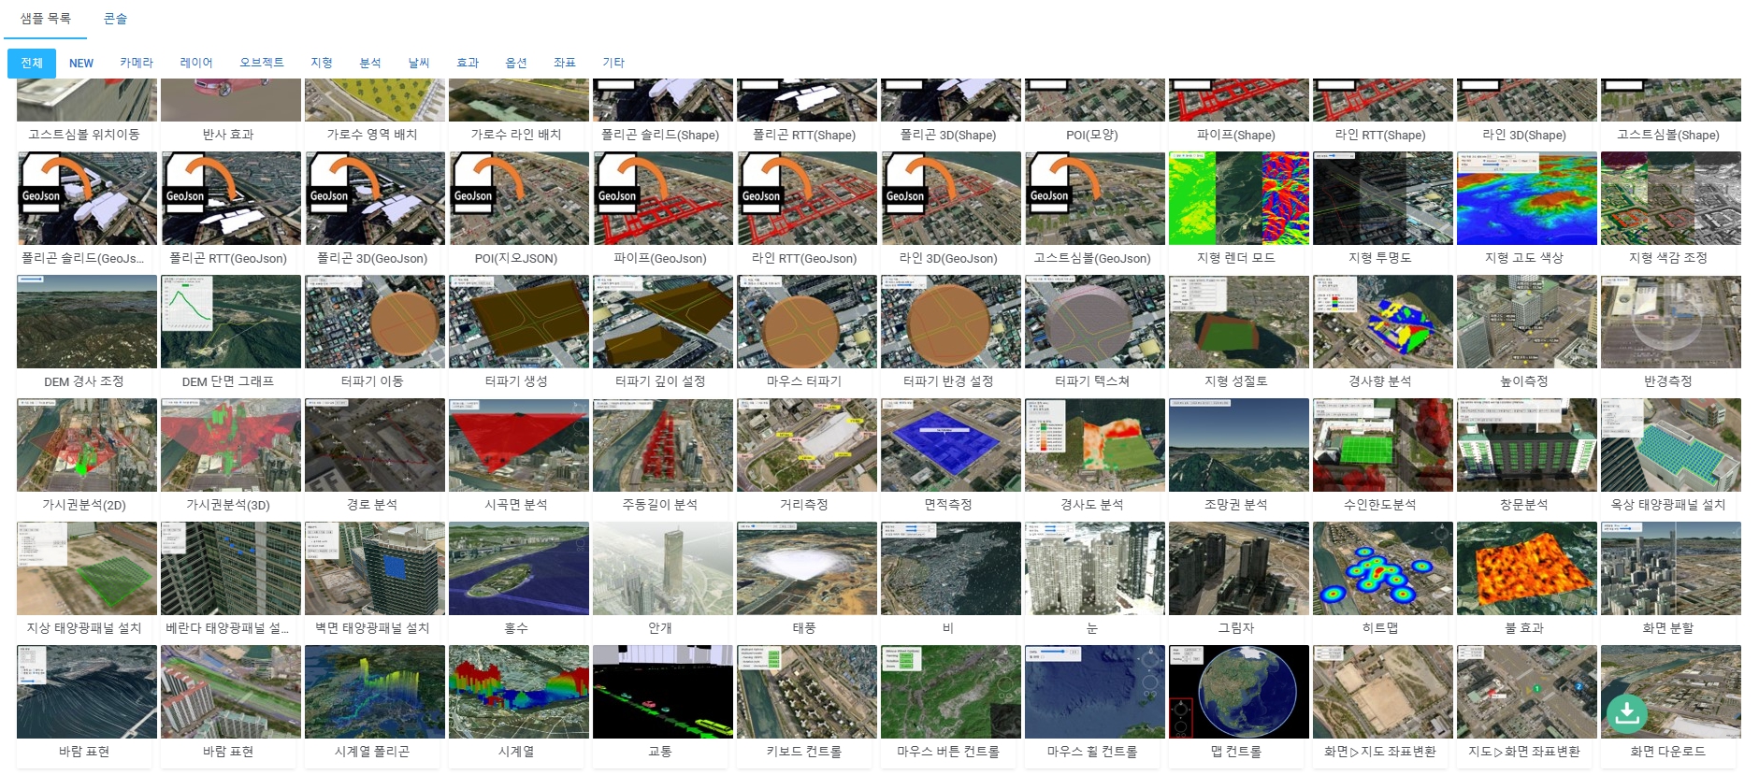The width and height of the screenshot is (1759, 775).
Task: Select the 지형 고도 색상 thumbnail
Action: [1525, 198]
